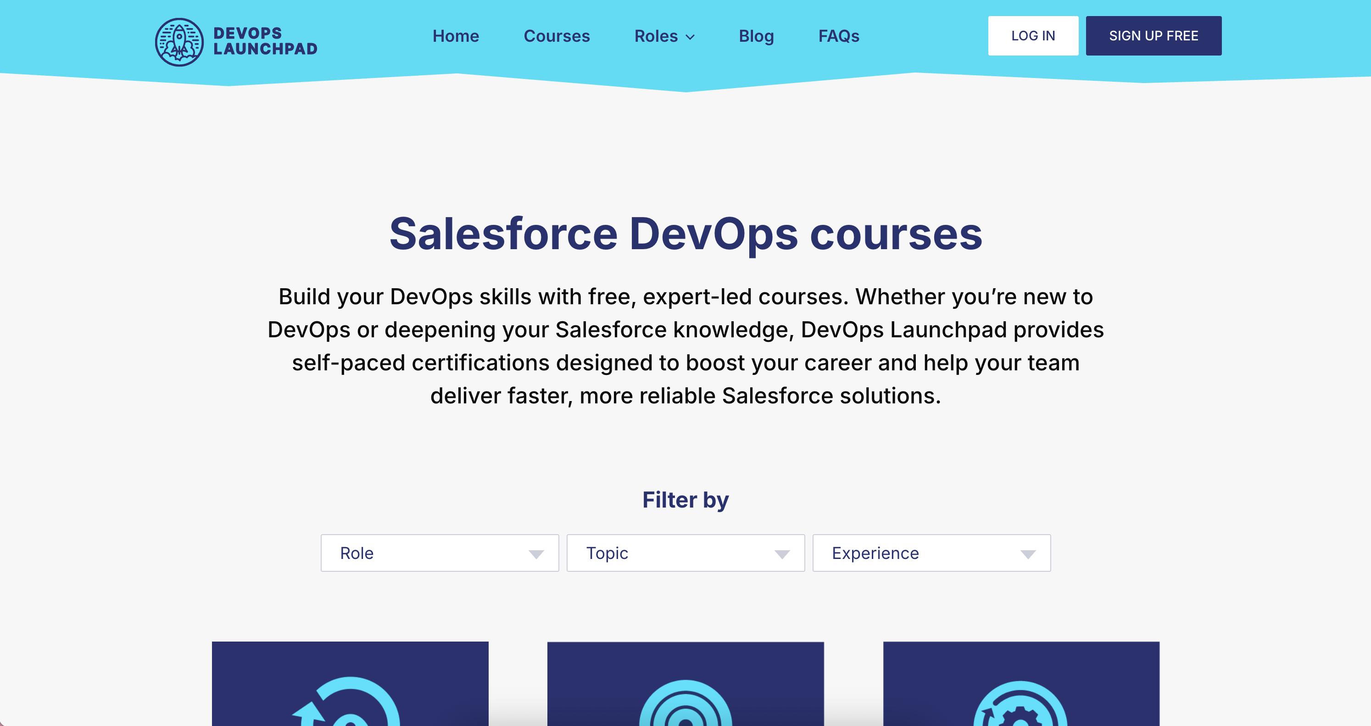Click the LOG IN button
1371x726 pixels.
[x=1033, y=36]
